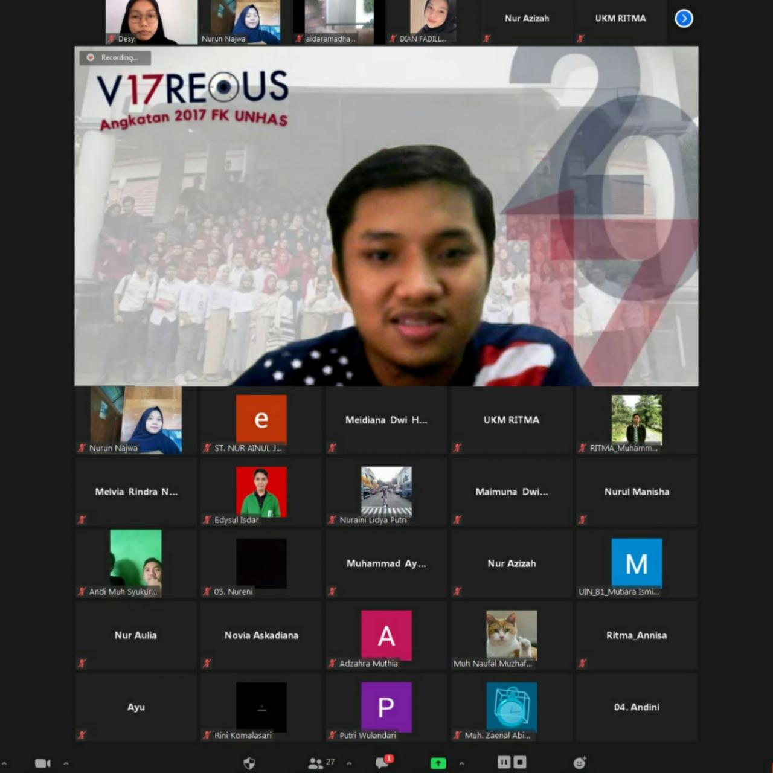Image resolution: width=773 pixels, height=773 pixels.
Task: Click the green Share Screen icon
Action: click(438, 763)
